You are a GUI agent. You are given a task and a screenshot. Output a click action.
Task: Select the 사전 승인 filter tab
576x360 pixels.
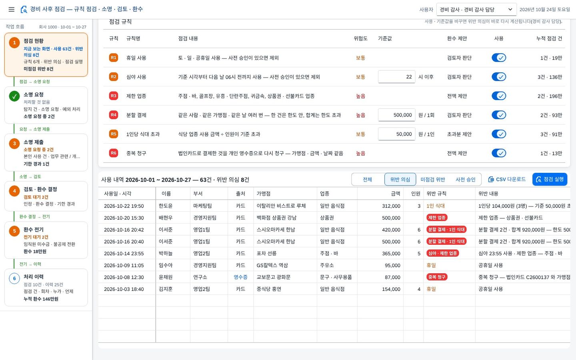click(465, 180)
